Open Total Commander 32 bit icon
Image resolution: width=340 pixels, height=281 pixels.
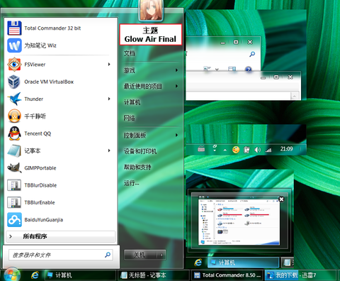coord(14,28)
